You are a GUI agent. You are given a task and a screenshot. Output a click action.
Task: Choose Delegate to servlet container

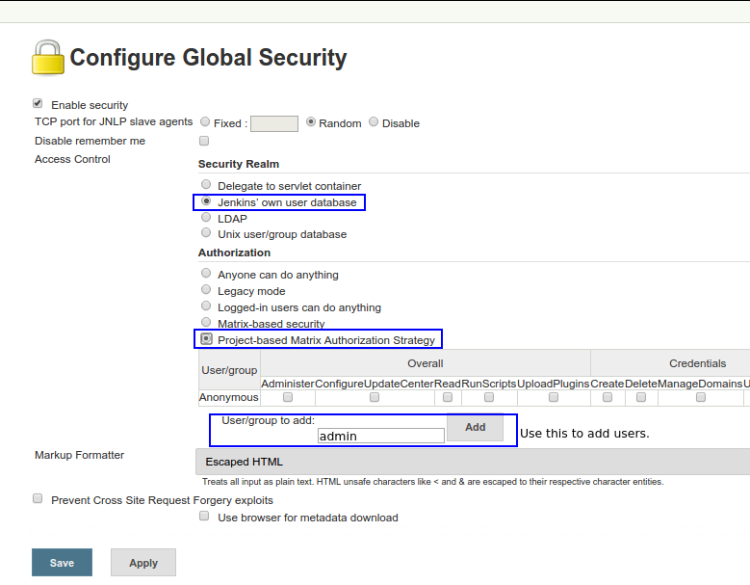point(206,184)
